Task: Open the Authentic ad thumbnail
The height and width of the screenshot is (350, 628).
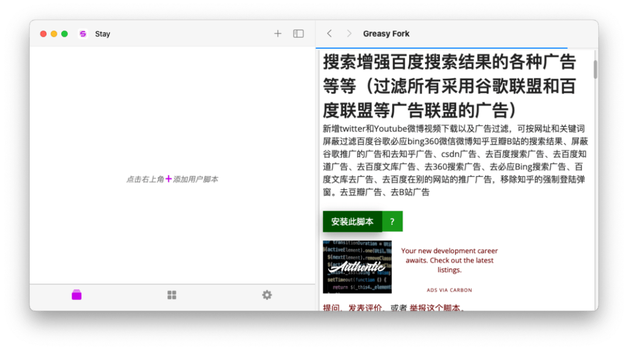Action: click(x=357, y=267)
